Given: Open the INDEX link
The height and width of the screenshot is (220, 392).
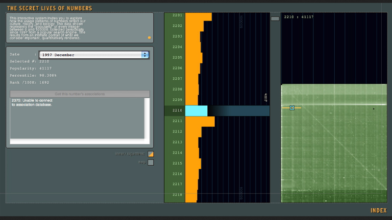Looking at the screenshot, I should click(378, 211).
